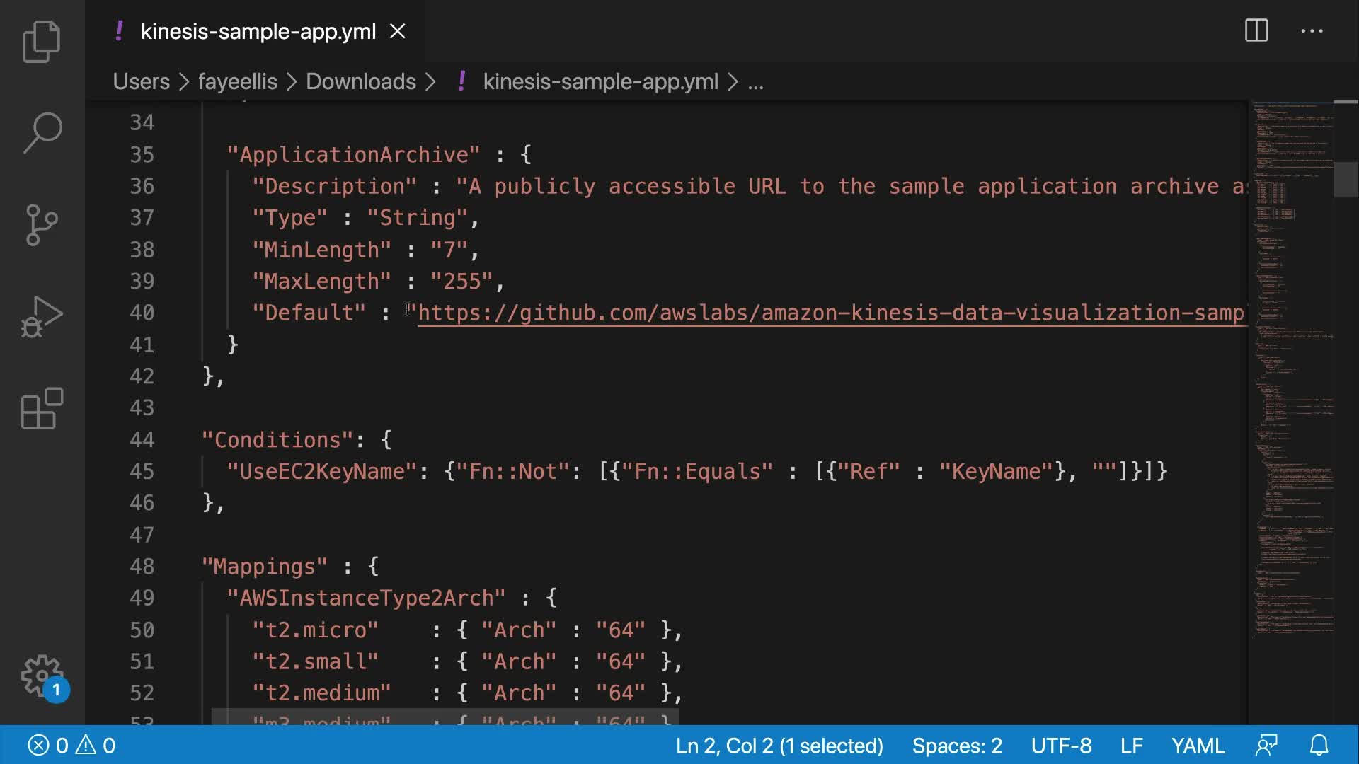Click the Downloads breadcrumb segment
Screen dimensions: 1359x764
coord(360,81)
